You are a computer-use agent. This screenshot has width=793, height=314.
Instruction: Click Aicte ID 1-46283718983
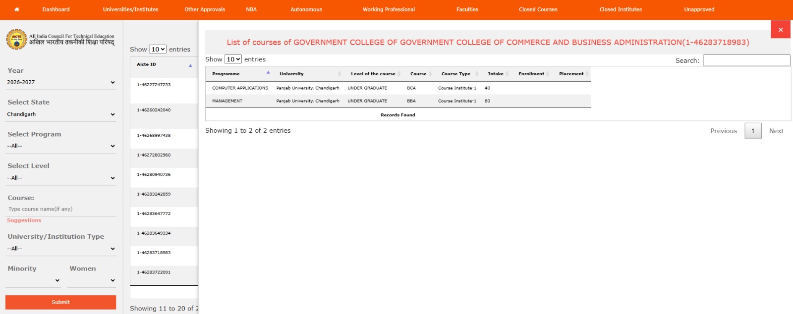click(x=154, y=253)
